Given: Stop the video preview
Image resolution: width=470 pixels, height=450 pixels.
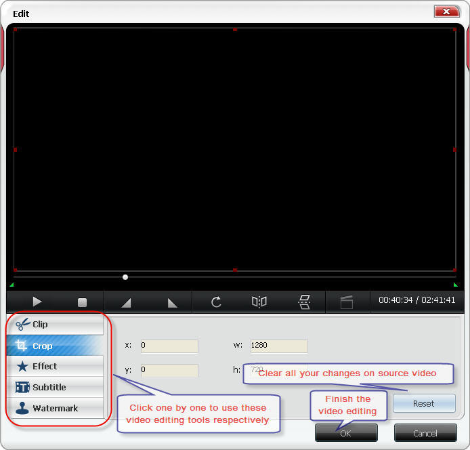Looking at the screenshot, I should [82, 302].
